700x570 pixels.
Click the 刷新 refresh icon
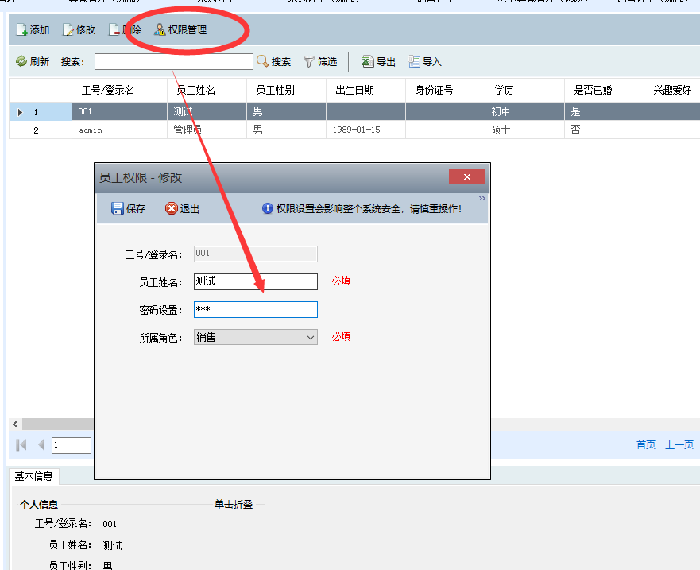tap(21, 62)
